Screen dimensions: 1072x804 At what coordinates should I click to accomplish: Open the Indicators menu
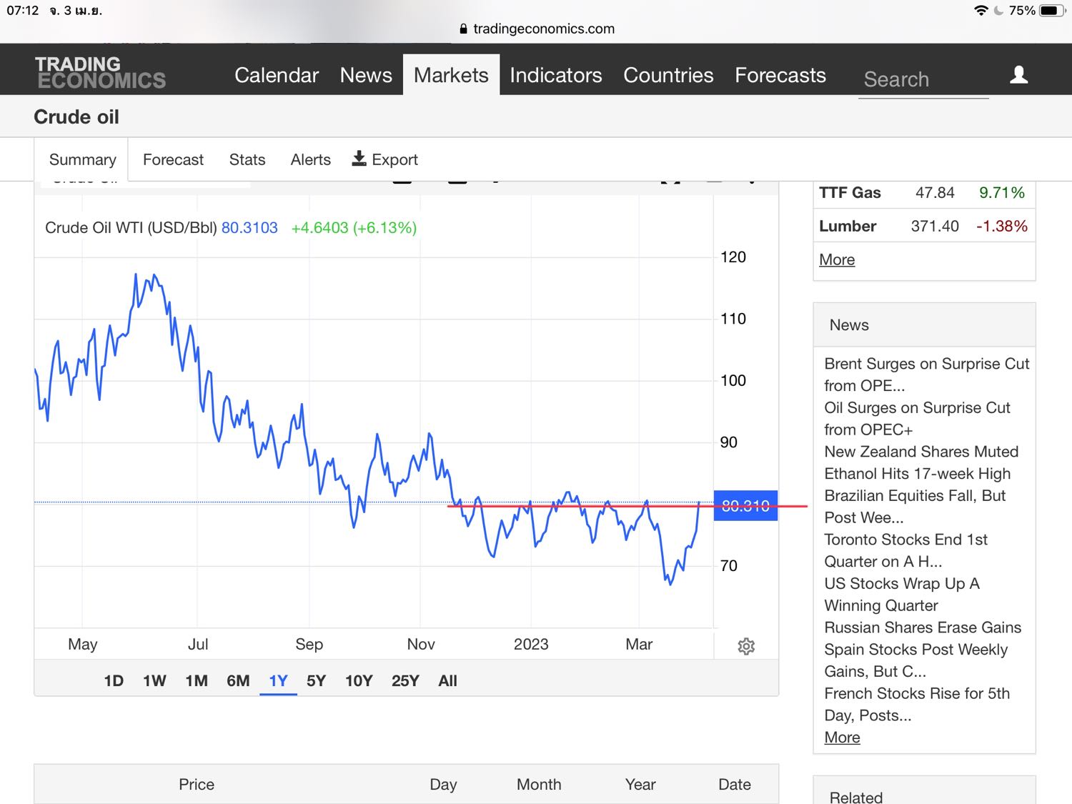[x=555, y=75]
